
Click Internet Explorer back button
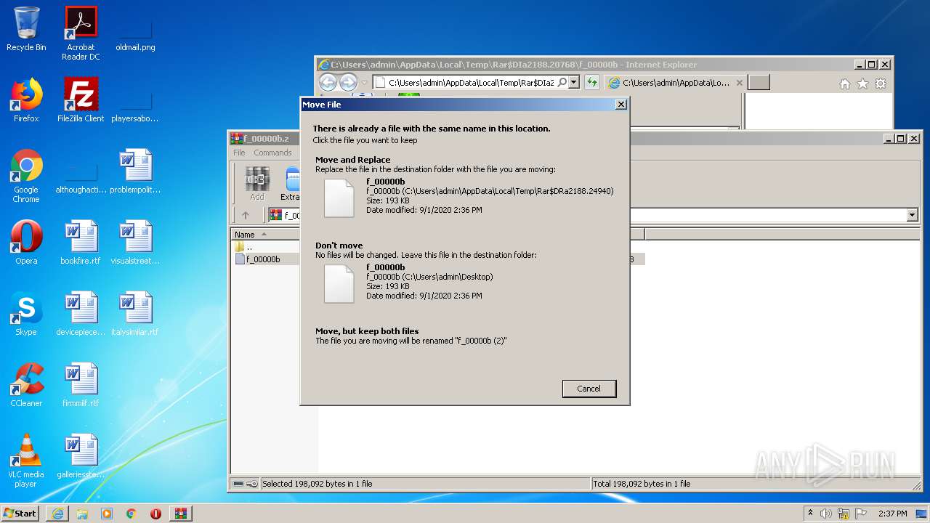[x=328, y=82]
